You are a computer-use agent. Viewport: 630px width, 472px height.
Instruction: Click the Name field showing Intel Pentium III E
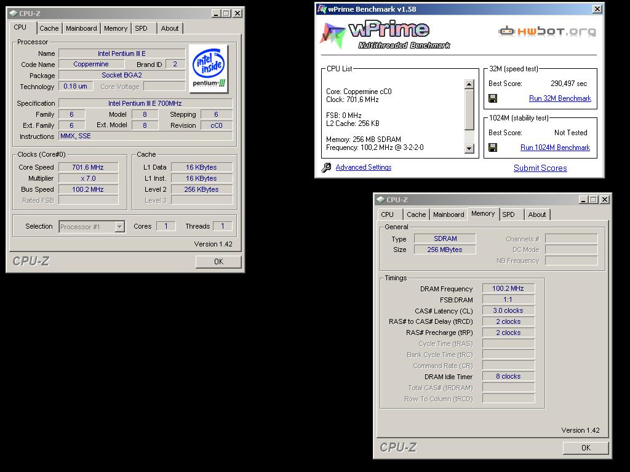pyautogui.click(x=122, y=53)
